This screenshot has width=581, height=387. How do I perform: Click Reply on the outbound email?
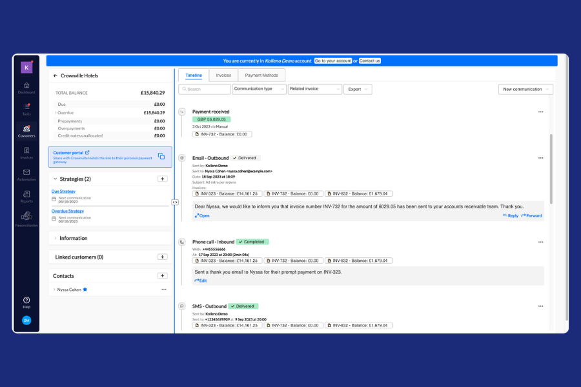coord(510,215)
